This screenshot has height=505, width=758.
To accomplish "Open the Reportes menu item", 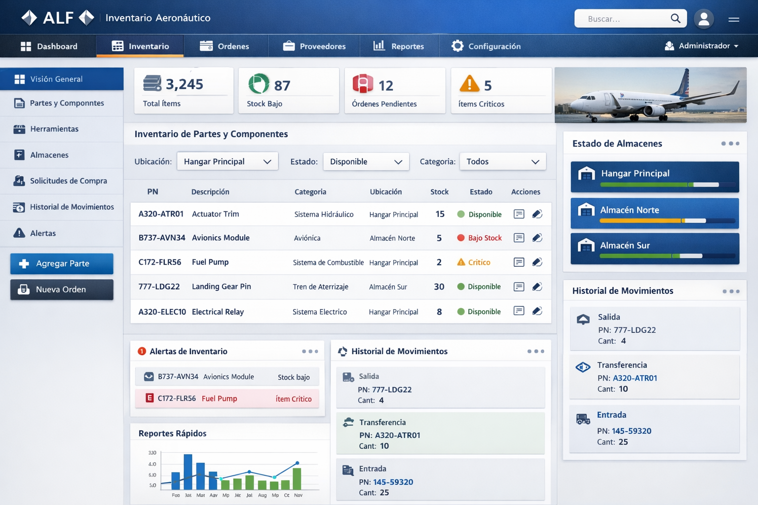I will click(400, 46).
